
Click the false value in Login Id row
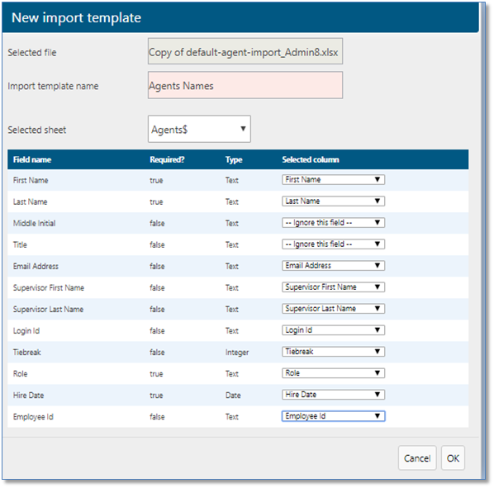[x=157, y=331]
